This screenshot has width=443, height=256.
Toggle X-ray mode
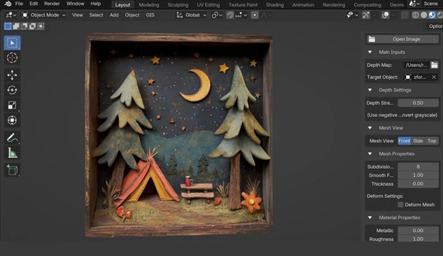click(405, 15)
